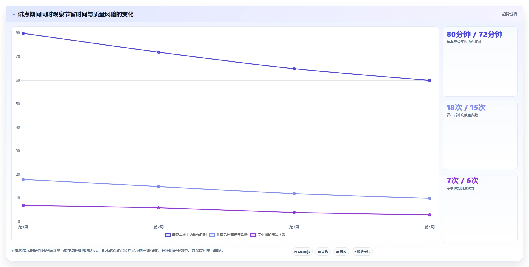The height and width of the screenshot is (267, 529).
Task: Click the 第2周 x-axis label
Action: coord(159,227)
